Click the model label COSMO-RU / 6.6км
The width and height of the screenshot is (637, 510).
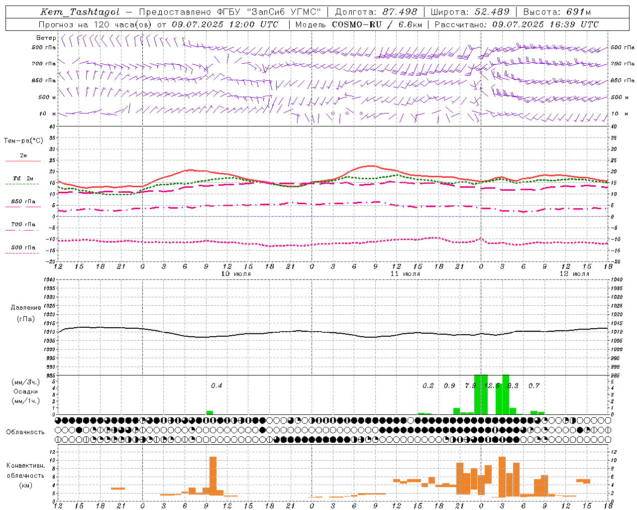[x=377, y=24]
